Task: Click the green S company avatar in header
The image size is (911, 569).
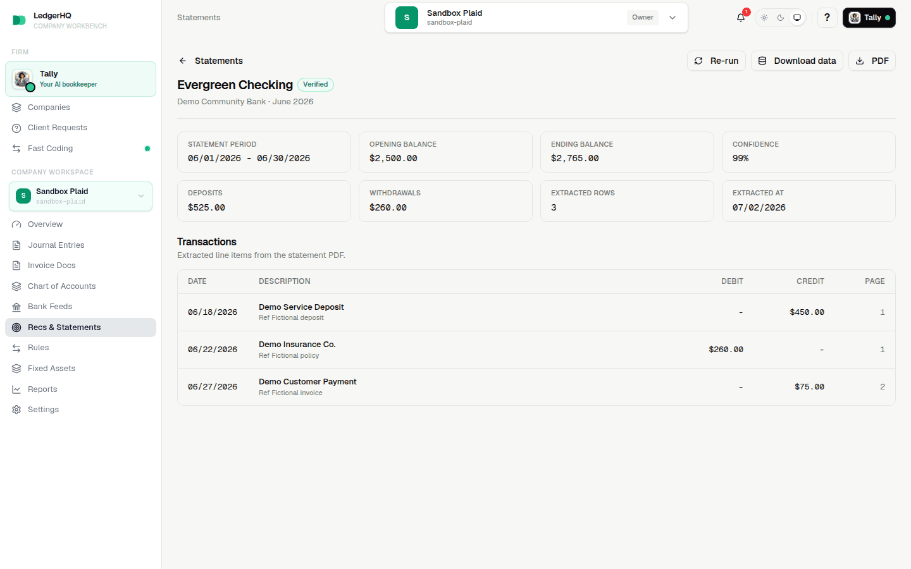Action: point(407,18)
